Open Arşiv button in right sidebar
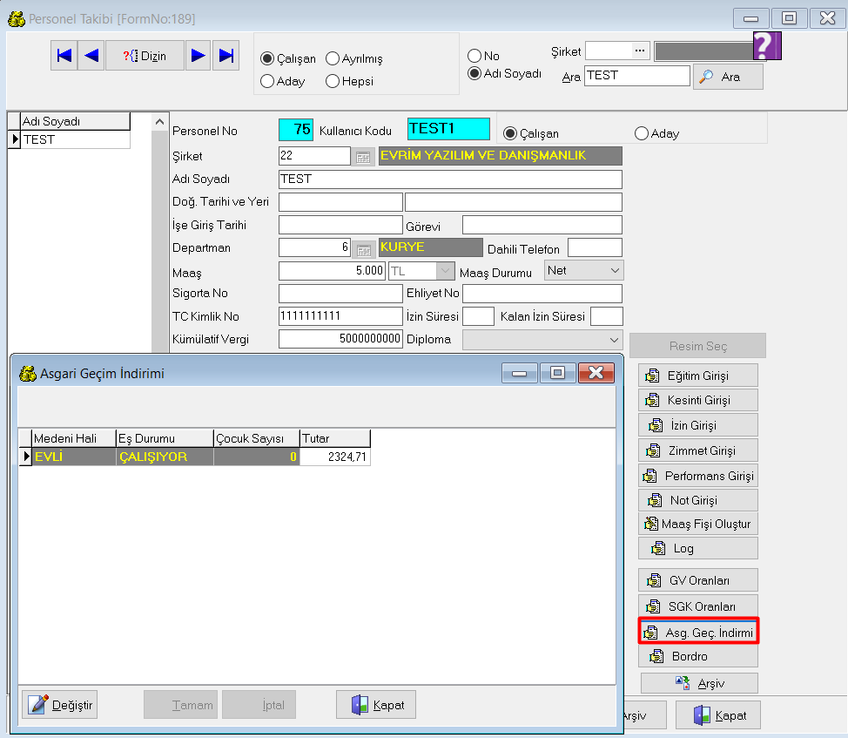The image size is (848, 738). tap(699, 683)
